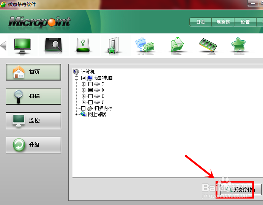Uncheck the D: drive checkbox
The width and height of the screenshot is (263, 205).
point(90,90)
